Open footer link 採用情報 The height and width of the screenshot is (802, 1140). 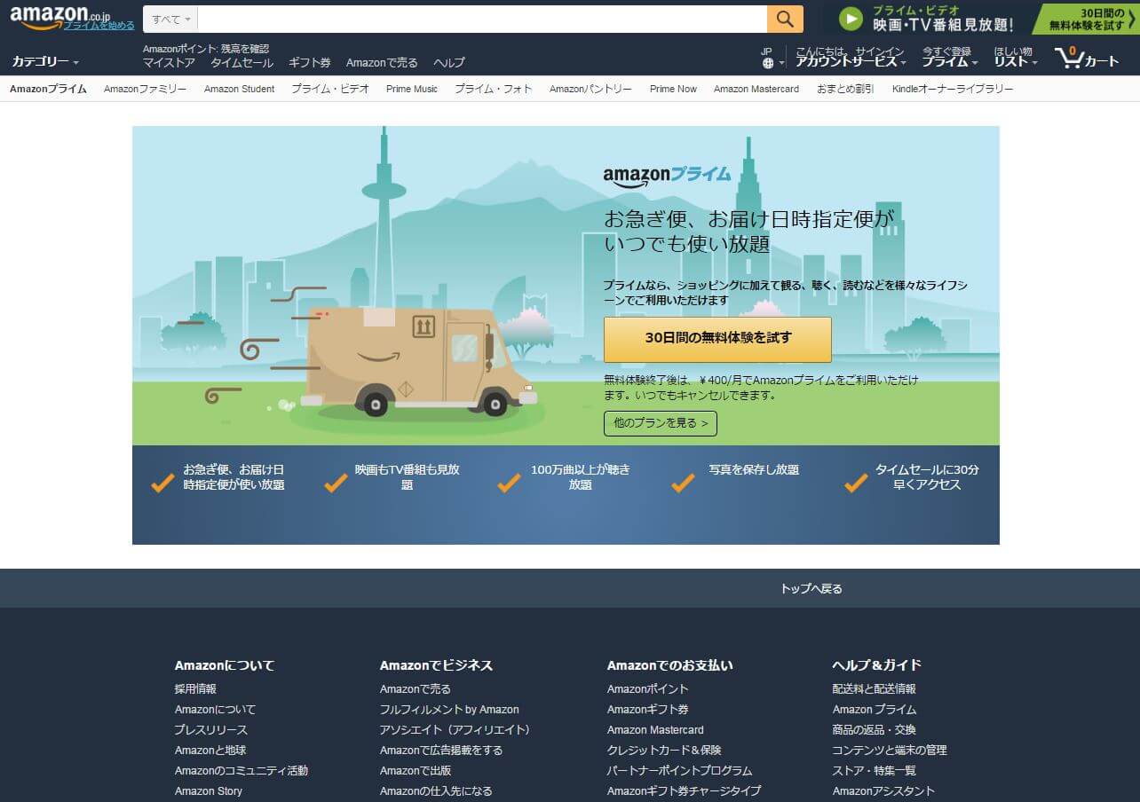tap(195, 688)
